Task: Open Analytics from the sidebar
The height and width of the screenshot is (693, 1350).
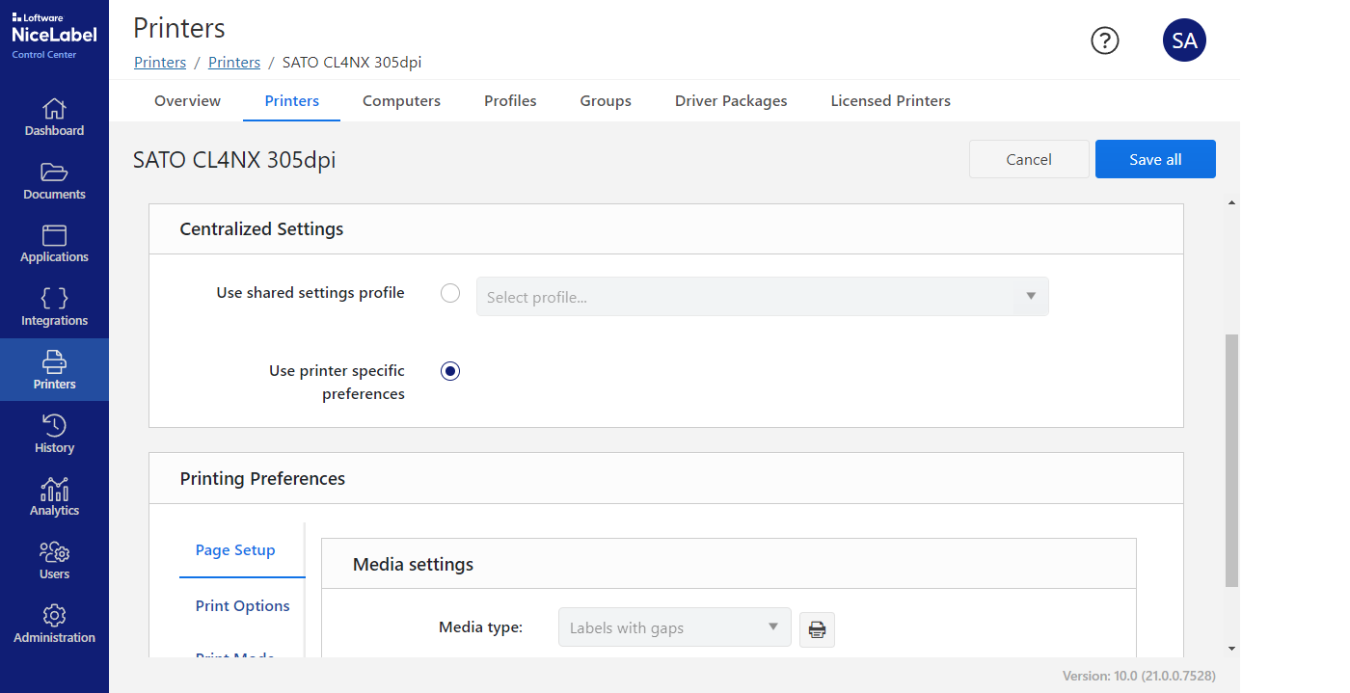Action: (54, 496)
